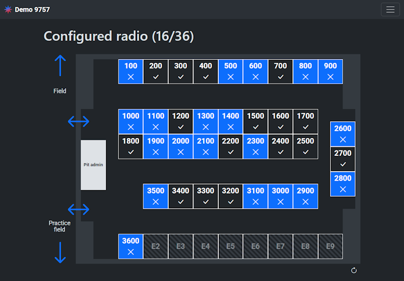
Task: Click the down arrow below Practice field
Action: (60, 252)
